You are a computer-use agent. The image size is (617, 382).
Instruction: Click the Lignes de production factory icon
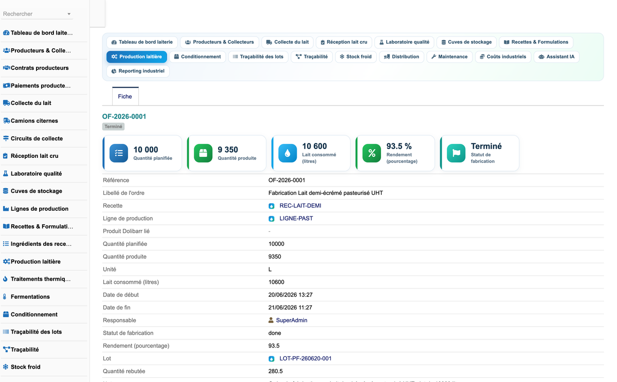[6, 209]
